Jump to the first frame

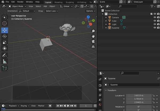point(58,106)
